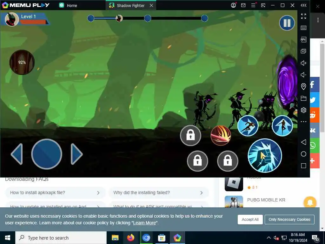Open MEmu mail messages icon
This screenshot has height=244, width=325.
tap(243, 5)
